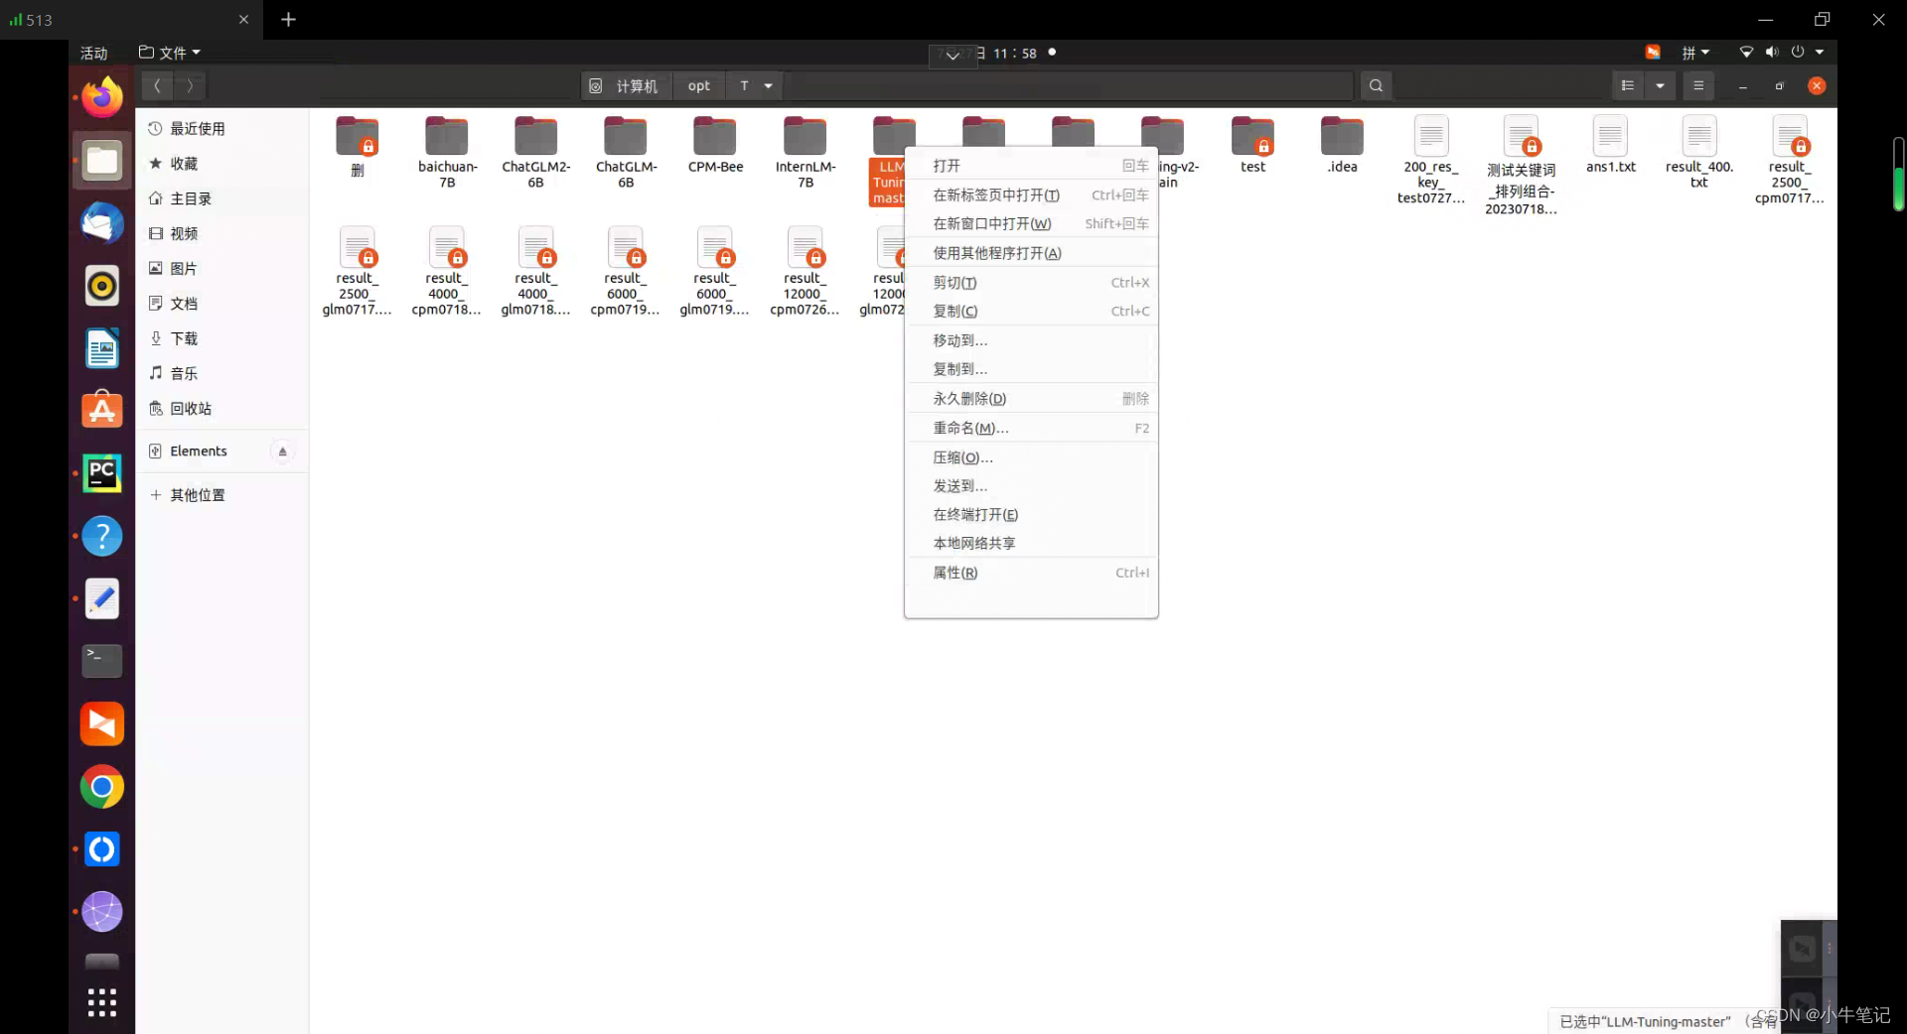
Task: Open 其他位置 in sidebar
Action: point(222,495)
